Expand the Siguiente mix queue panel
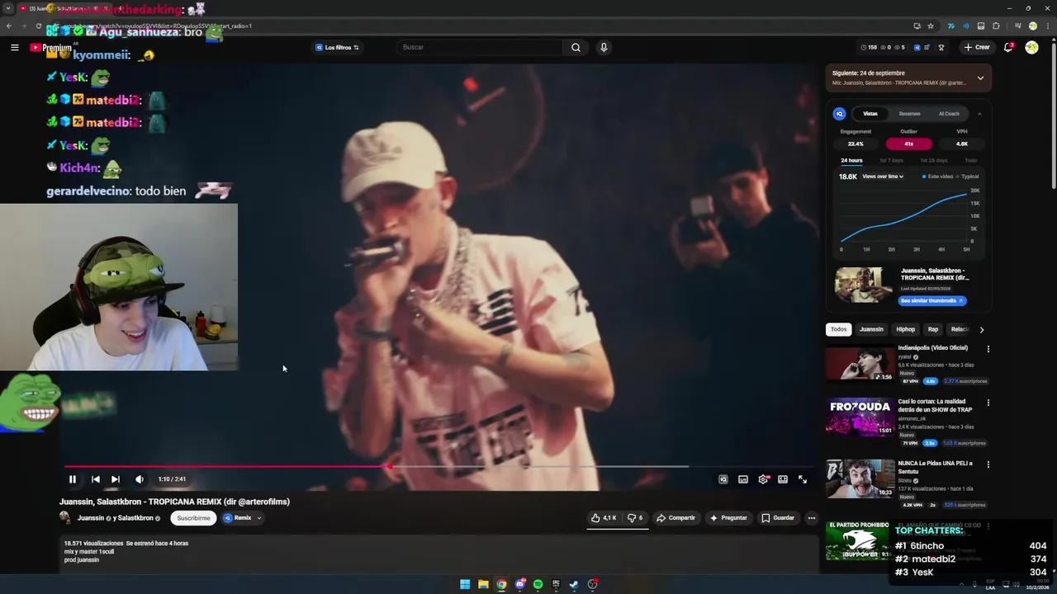This screenshot has height=594, width=1057. click(980, 78)
